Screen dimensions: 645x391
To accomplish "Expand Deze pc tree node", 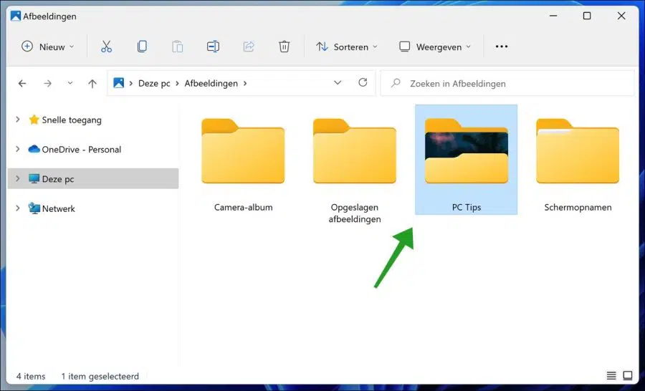I will click(x=18, y=178).
